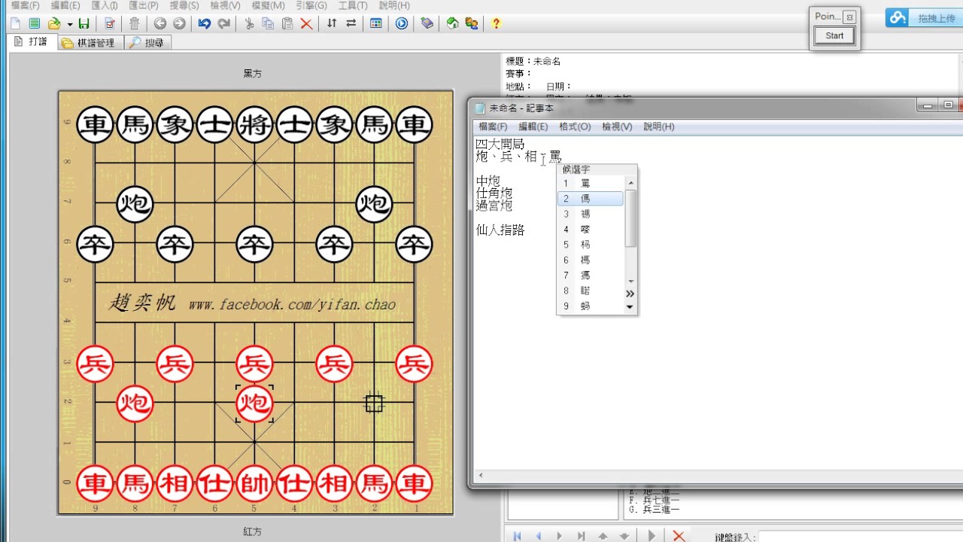The image size is (963, 542).
Task: Click the copy pages icon
Action: pos(268,23)
